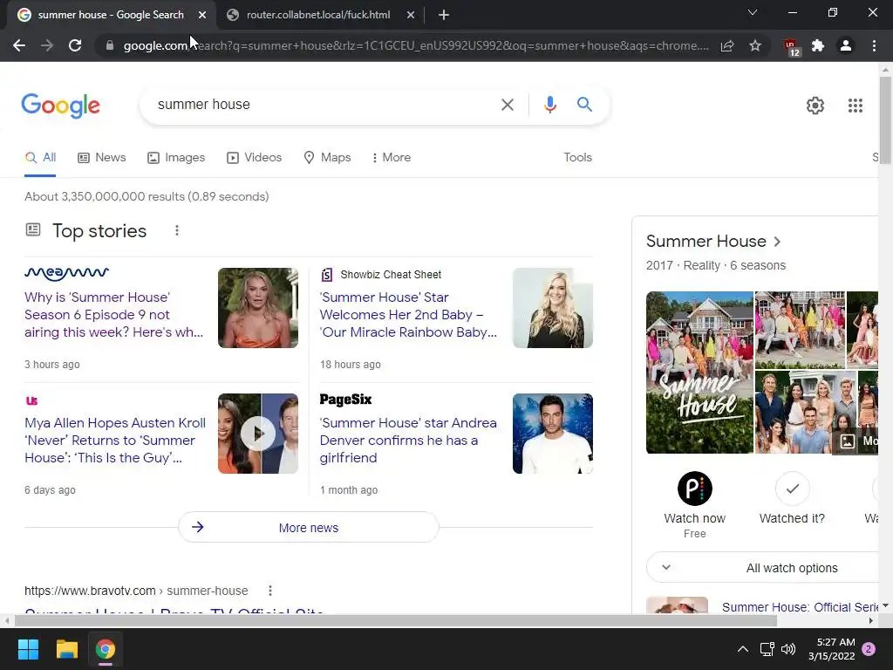Bookmark this page with the star icon
893x670 pixels.
[x=755, y=45]
